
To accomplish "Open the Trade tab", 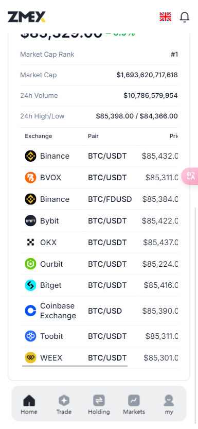I will [x=64, y=404].
